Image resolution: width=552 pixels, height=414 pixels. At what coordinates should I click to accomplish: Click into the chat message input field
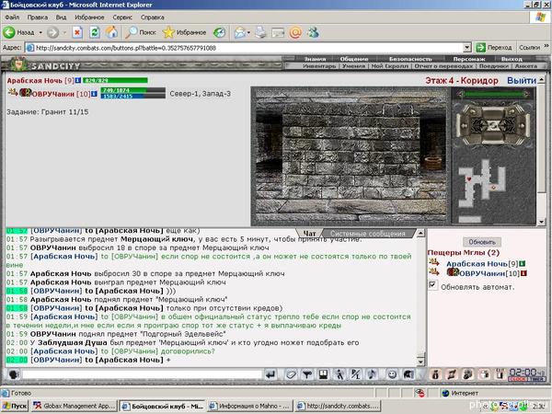click(143, 374)
